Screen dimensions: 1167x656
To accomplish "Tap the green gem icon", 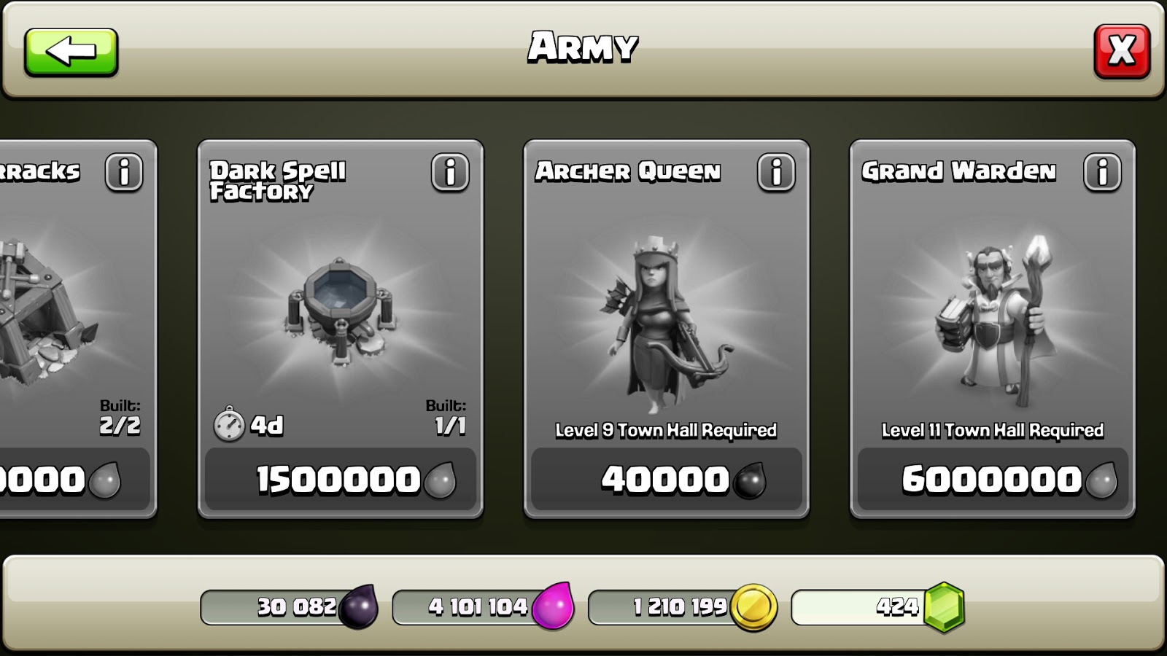I will pos(945,607).
